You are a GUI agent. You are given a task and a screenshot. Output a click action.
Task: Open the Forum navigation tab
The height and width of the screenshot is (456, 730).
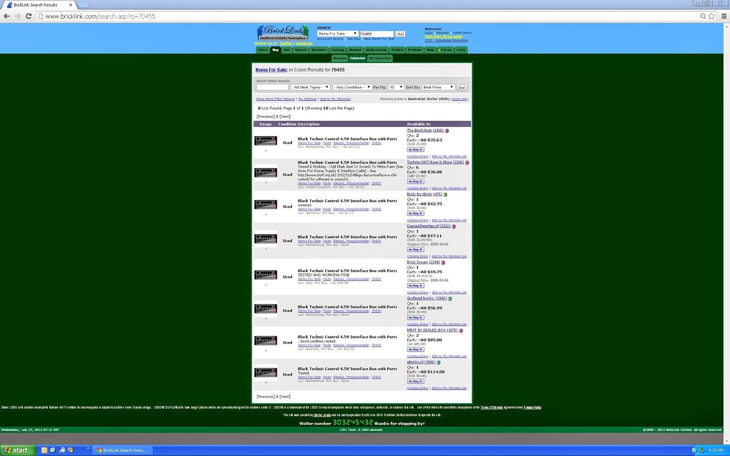tap(446, 50)
